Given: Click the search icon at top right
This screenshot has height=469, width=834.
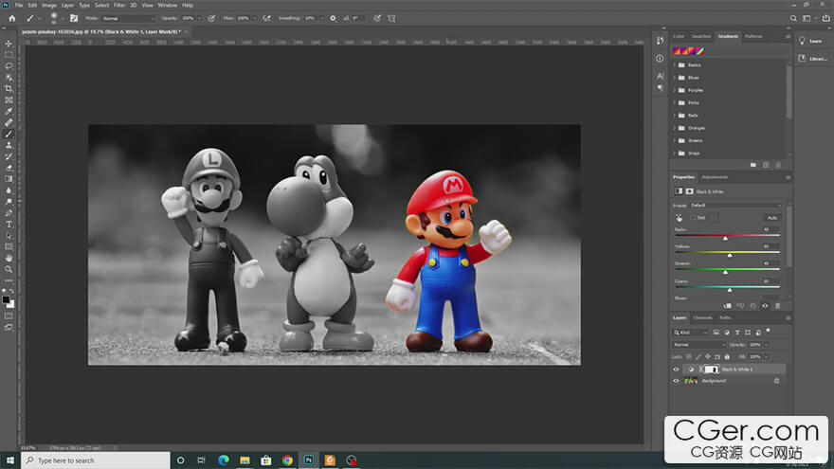Looking at the screenshot, I should coord(793,18).
